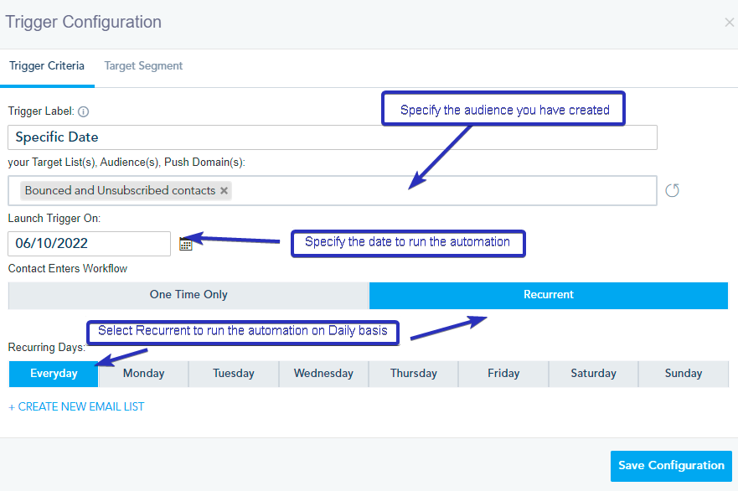The image size is (738, 491).
Task: Switch to the Target Segment tab
Action: (x=143, y=66)
